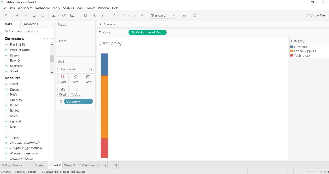Switch to Sheet 1 tab
This screenshot has height=174, width=329.
pos(40,165)
